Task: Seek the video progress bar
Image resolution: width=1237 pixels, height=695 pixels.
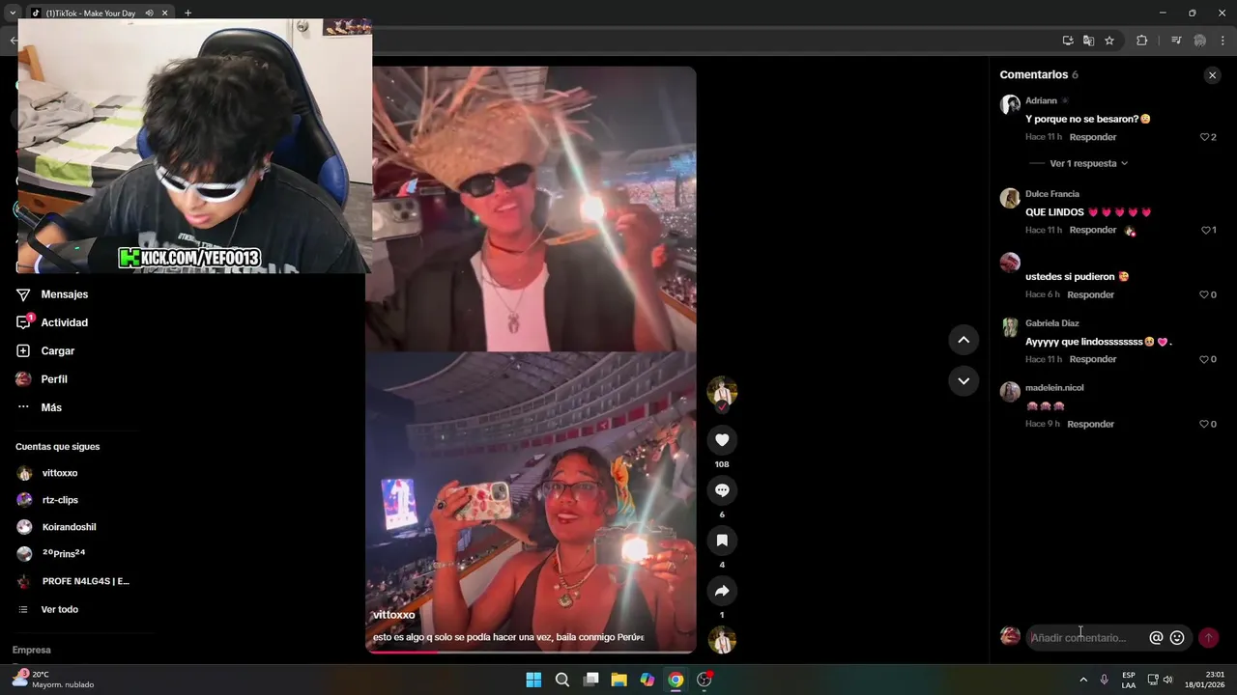Action: tap(531, 652)
